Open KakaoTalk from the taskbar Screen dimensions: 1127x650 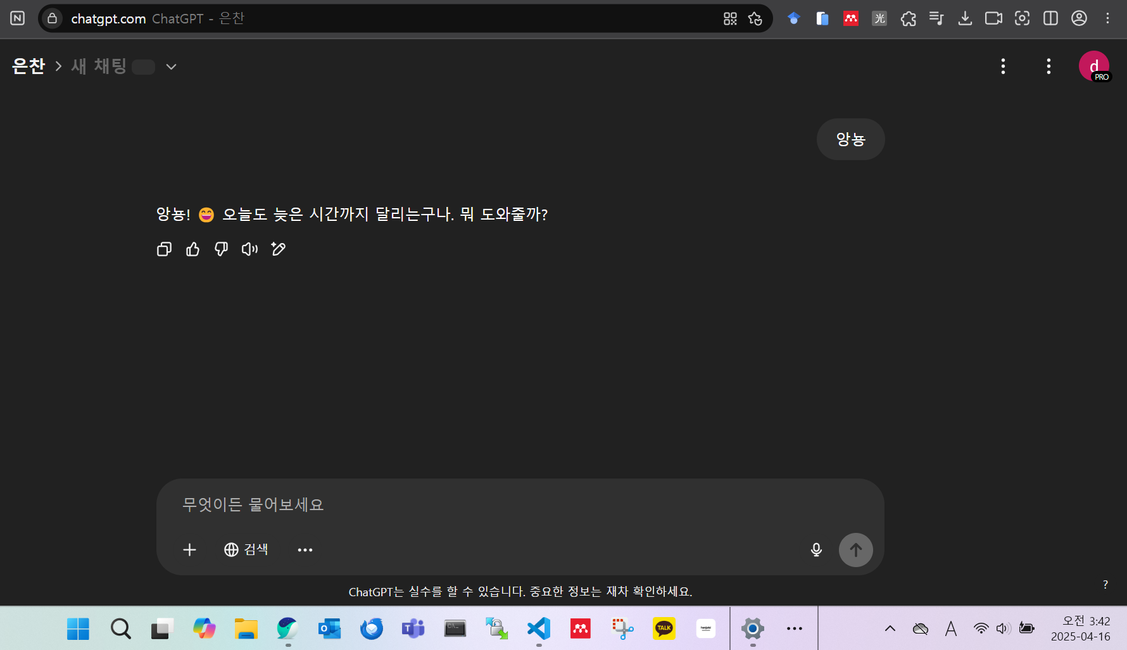tap(664, 628)
